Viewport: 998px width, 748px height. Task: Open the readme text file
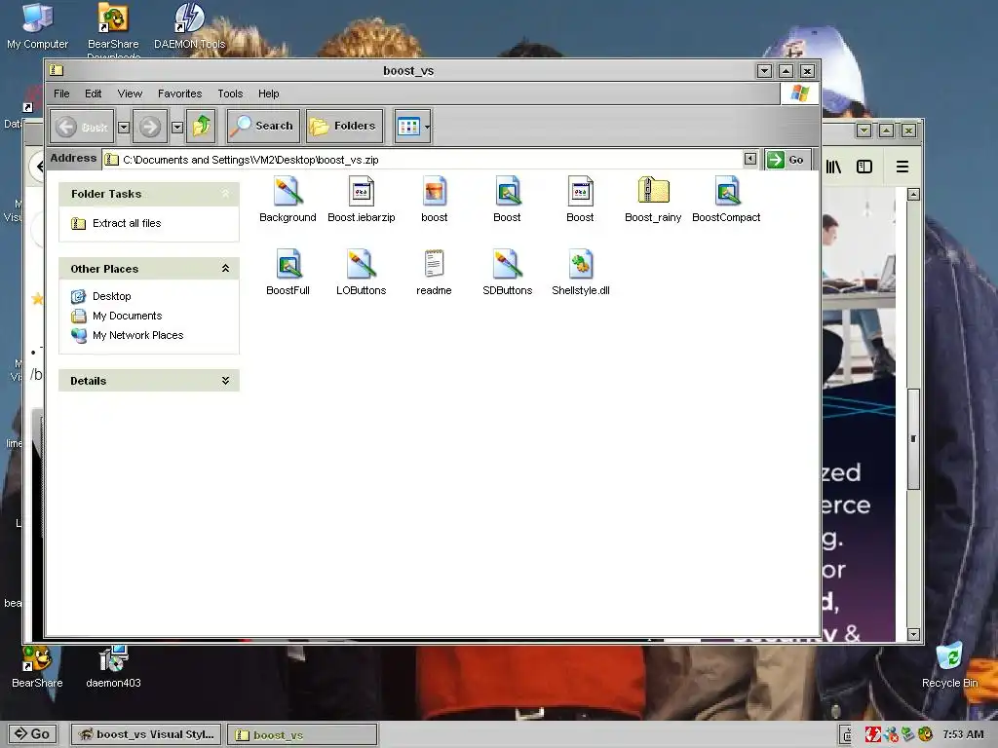pos(434,273)
